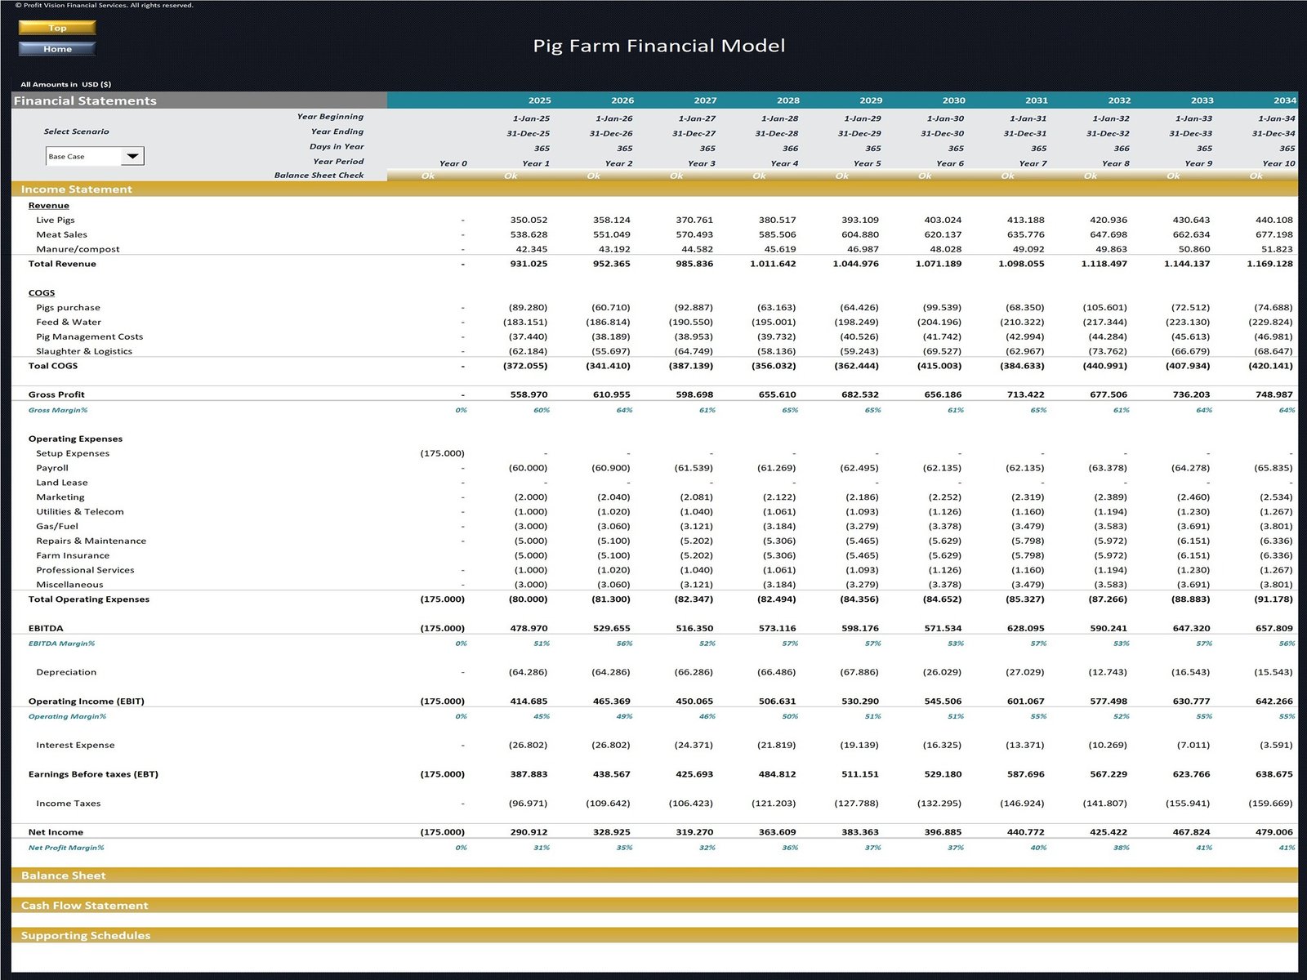The width and height of the screenshot is (1307, 980).
Task: Click the Gross Margin% row label
Action: pos(58,410)
